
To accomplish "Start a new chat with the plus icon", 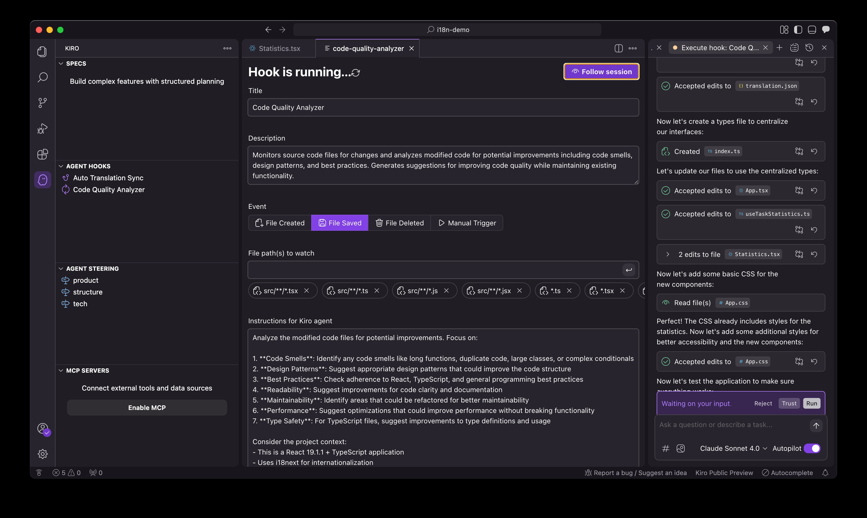I will pos(779,47).
